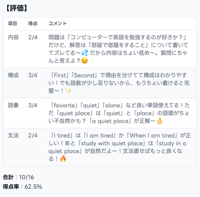This screenshot has width=200, height=197.
Task: Click the winking face emoji
Action: [x=85, y=61]
